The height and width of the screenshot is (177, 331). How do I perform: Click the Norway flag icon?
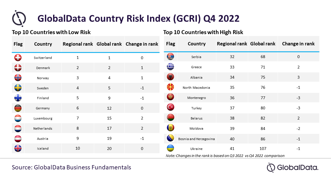pos(18,78)
